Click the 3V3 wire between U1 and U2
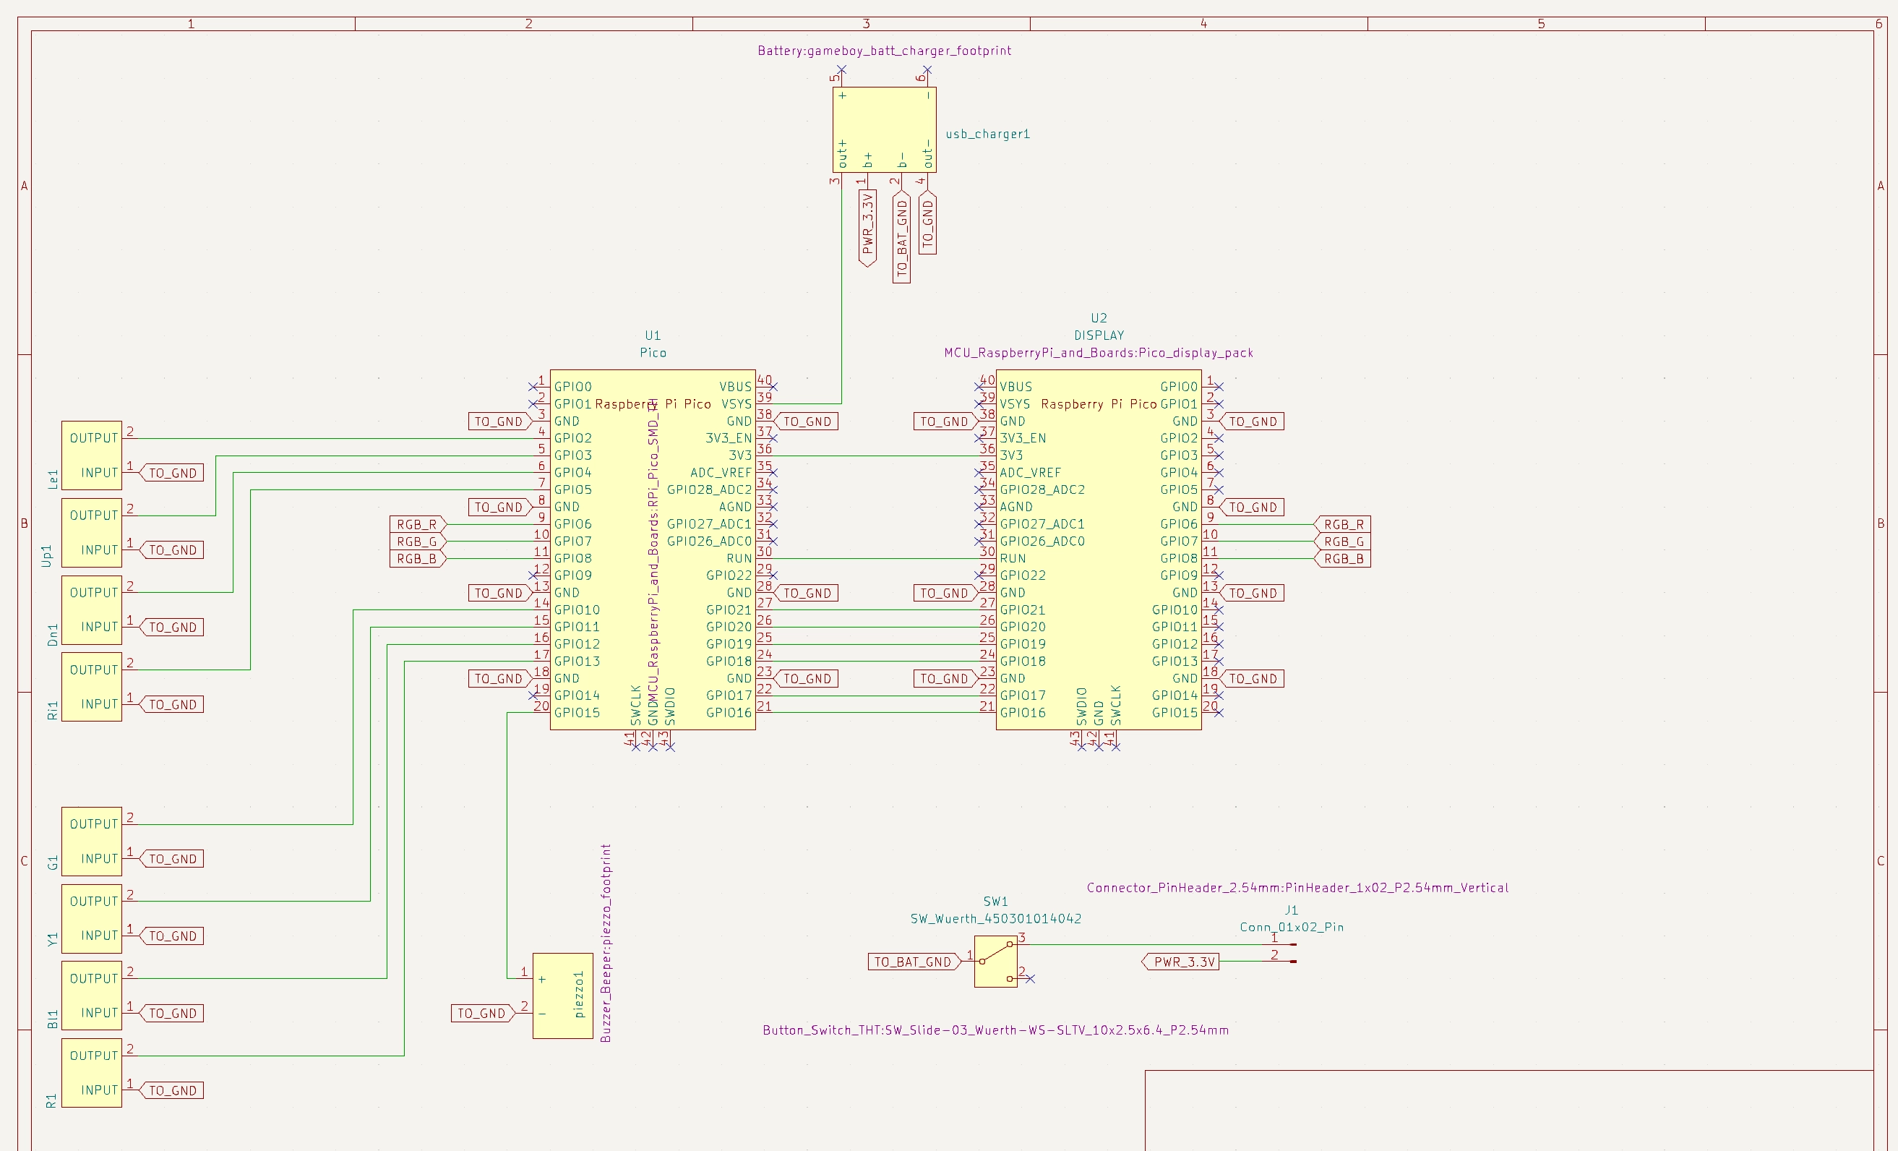This screenshot has width=1898, height=1151. point(876,455)
